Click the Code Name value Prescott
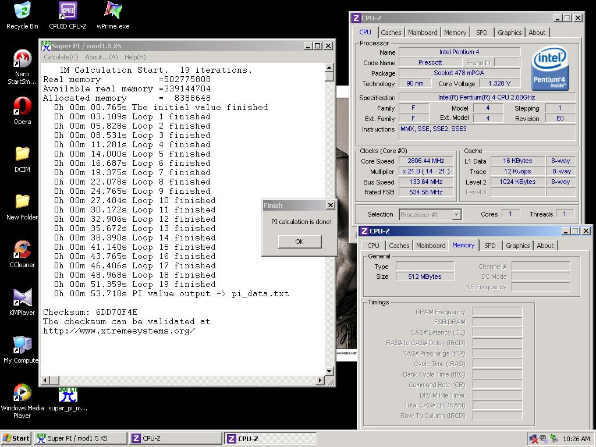596x447 pixels. pyautogui.click(x=430, y=62)
